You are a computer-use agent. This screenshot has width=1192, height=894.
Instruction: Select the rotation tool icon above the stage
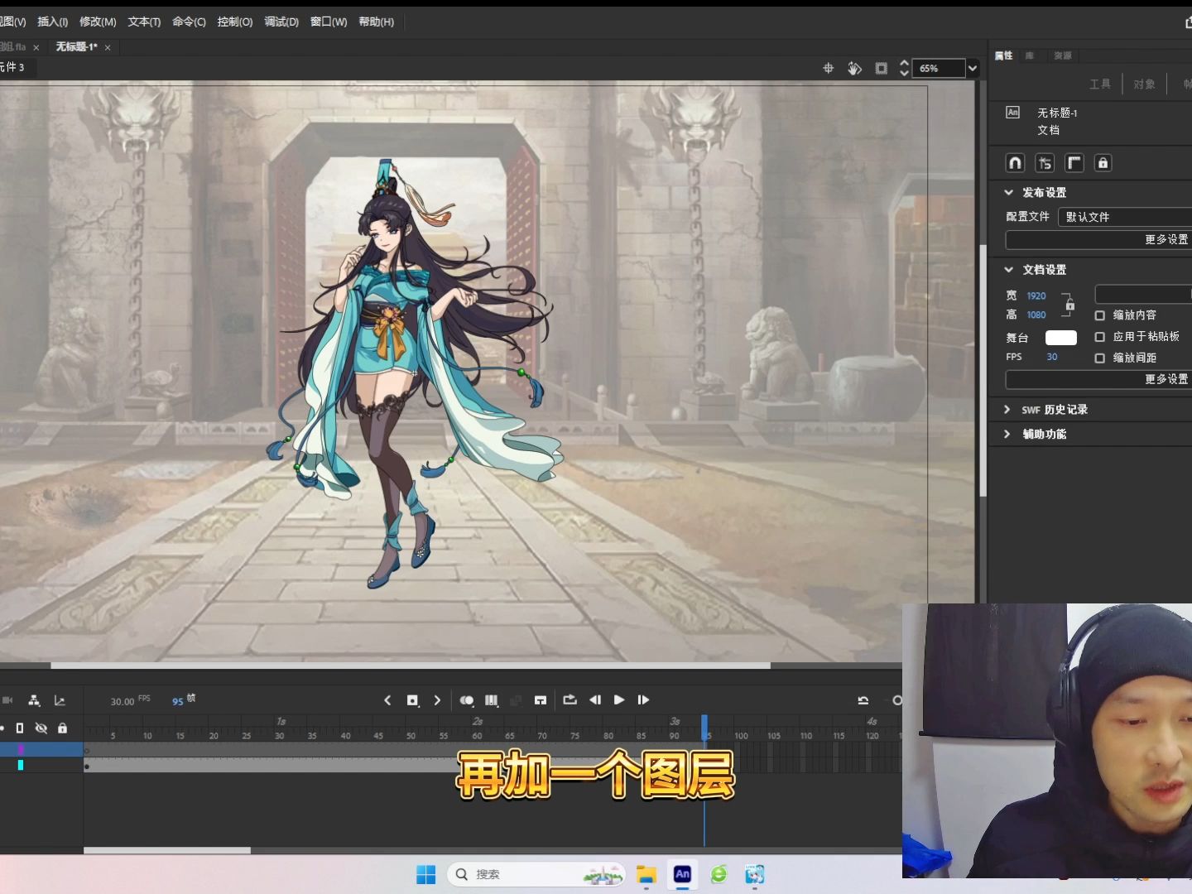point(854,68)
